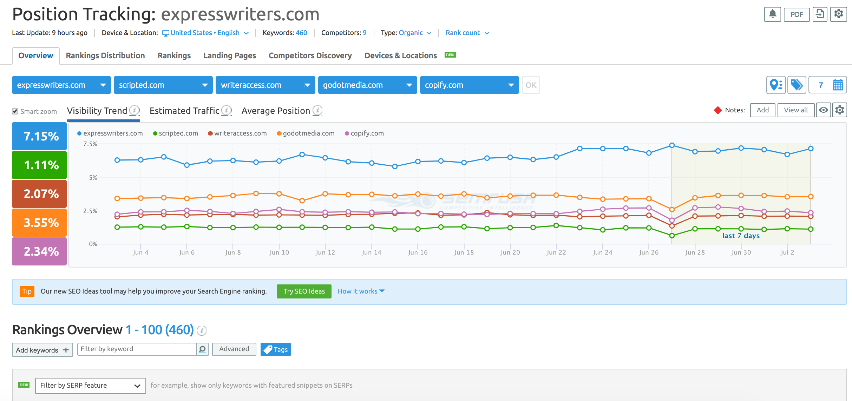This screenshot has height=401, width=852.
Task: Open the calendar date range icon
Action: pyautogui.click(x=838, y=85)
